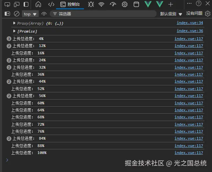Create a live expression with eye icon
This screenshot has width=212, height=172.
tap(44, 14)
